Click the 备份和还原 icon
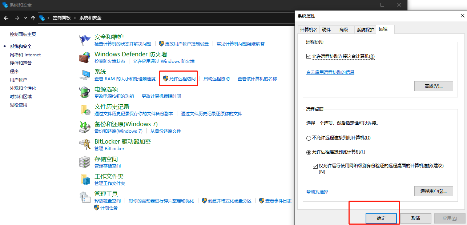The width and height of the screenshot is (467, 225). (x=85, y=127)
